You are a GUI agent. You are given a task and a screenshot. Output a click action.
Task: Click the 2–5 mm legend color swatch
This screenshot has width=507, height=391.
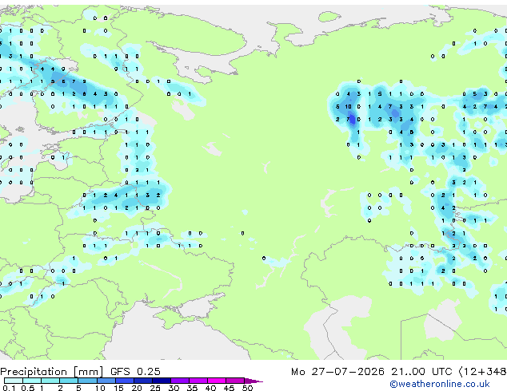pos(69,381)
